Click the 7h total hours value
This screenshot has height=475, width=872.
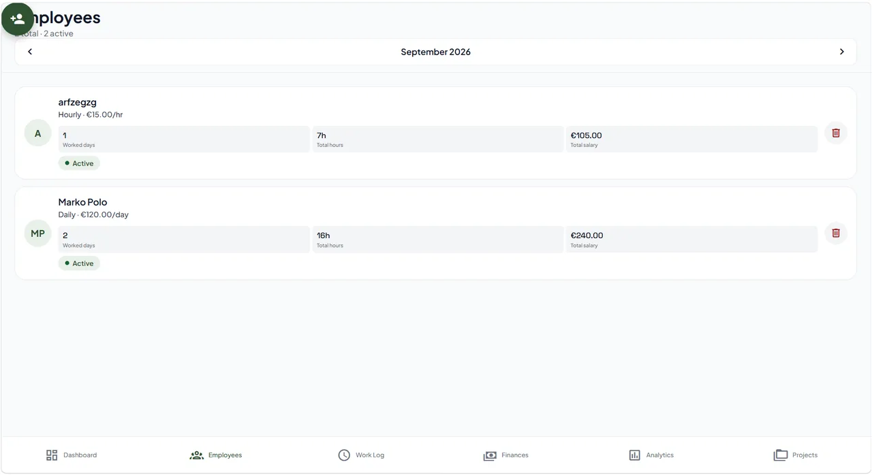322,135
